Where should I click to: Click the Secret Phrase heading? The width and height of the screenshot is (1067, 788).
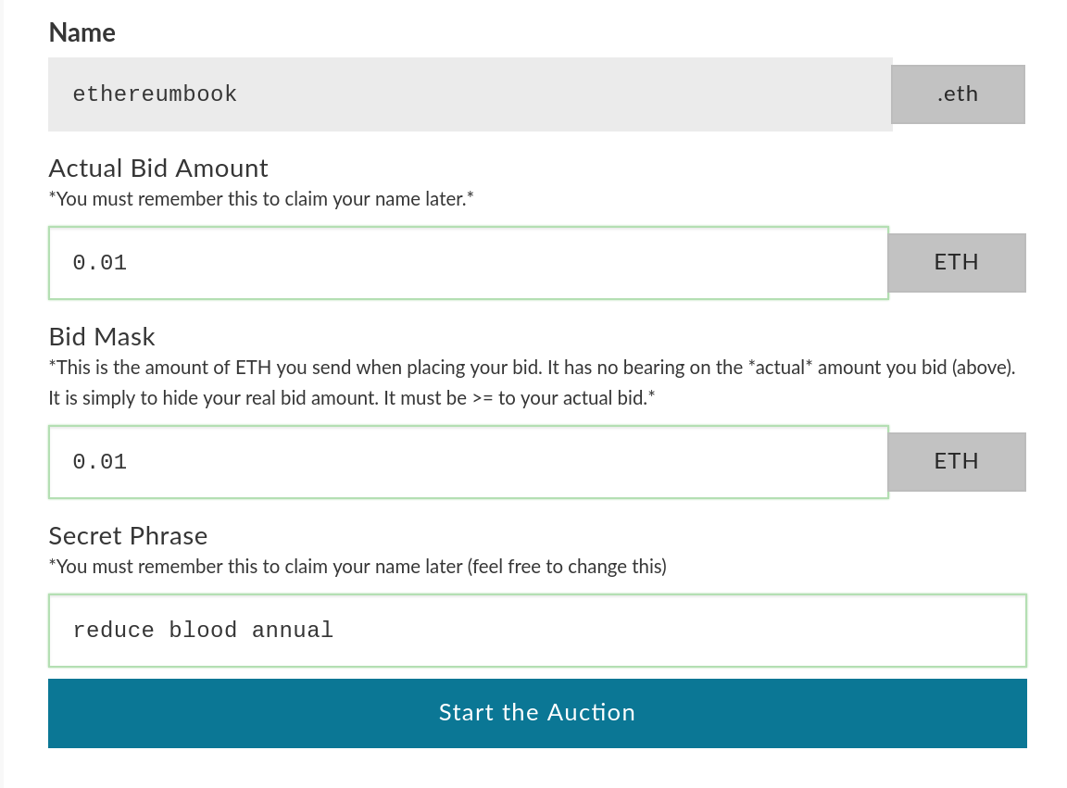[x=128, y=535]
